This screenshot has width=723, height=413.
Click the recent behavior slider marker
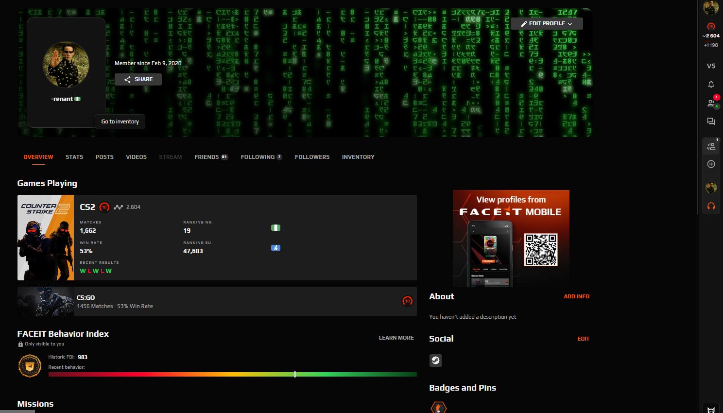coord(295,374)
